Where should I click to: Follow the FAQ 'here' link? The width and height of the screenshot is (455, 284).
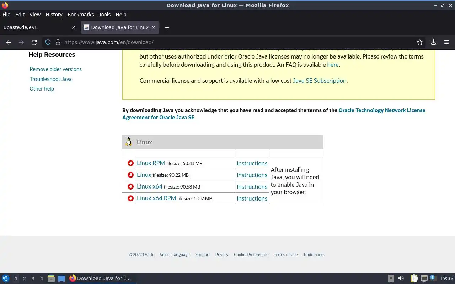pyautogui.click(x=333, y=65)
